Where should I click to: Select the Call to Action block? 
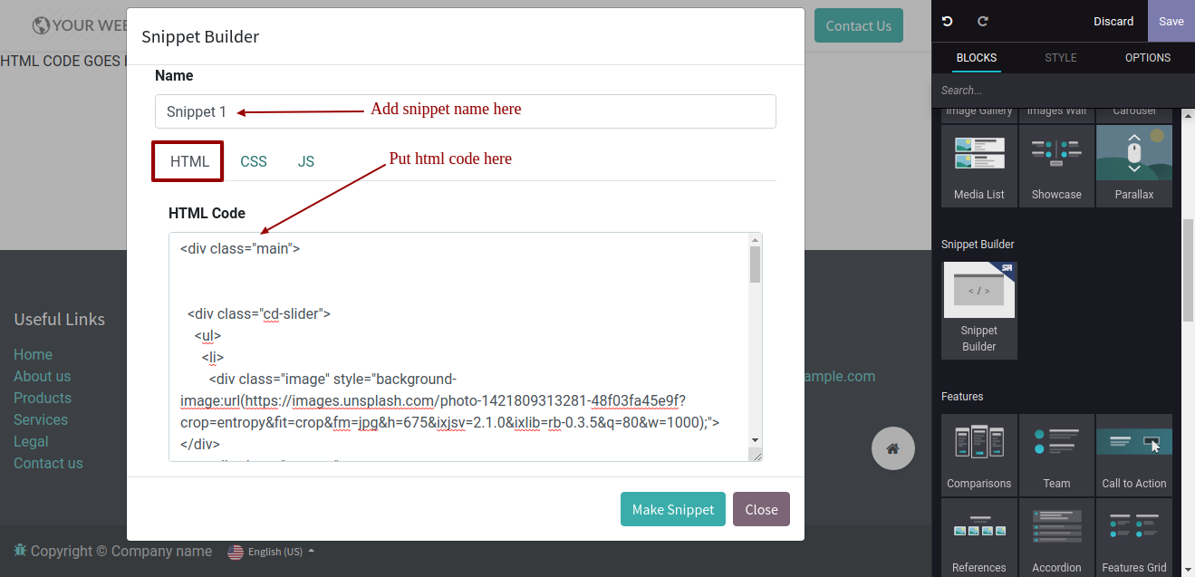[1133, 455]
